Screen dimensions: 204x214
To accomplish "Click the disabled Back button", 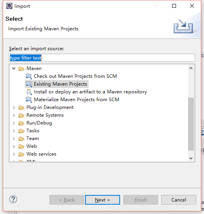I will click(x=67, y=200).
